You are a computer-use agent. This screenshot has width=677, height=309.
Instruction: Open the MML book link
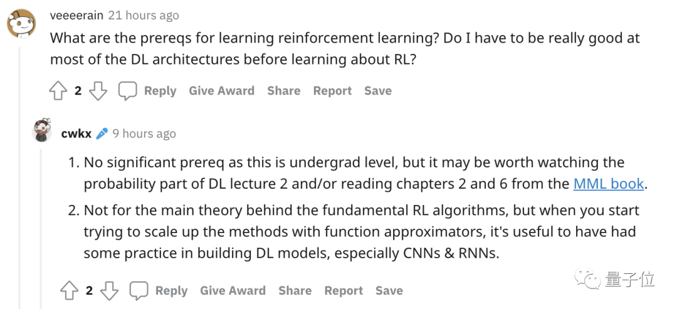(x=608, y=184)
